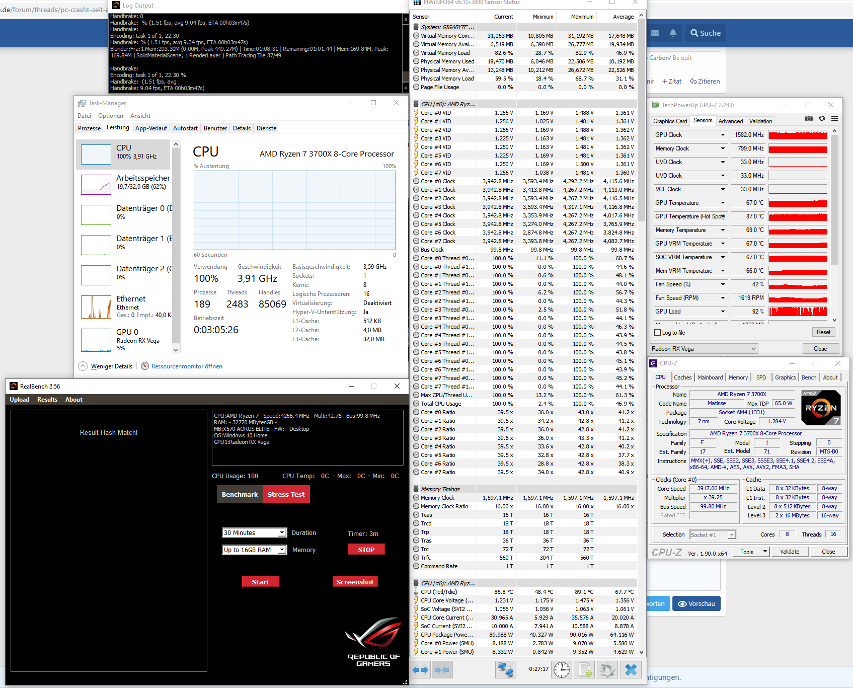
Task: Click HWiNFO logging sheet icon with plus
Action: click(585, 669)
